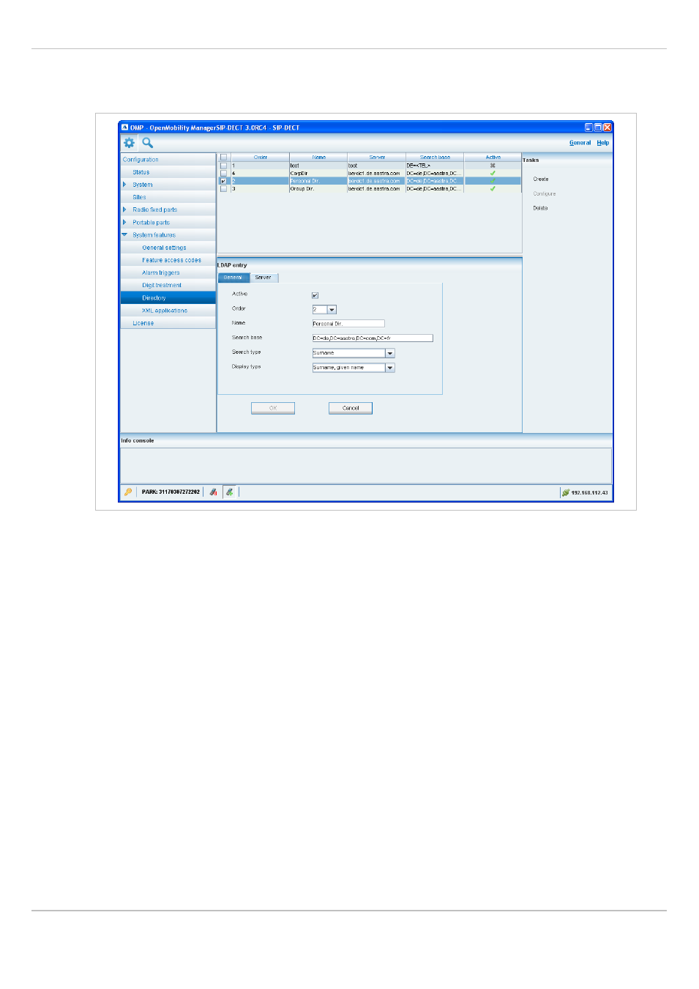Sort table by the Order column header

(261, 157)
